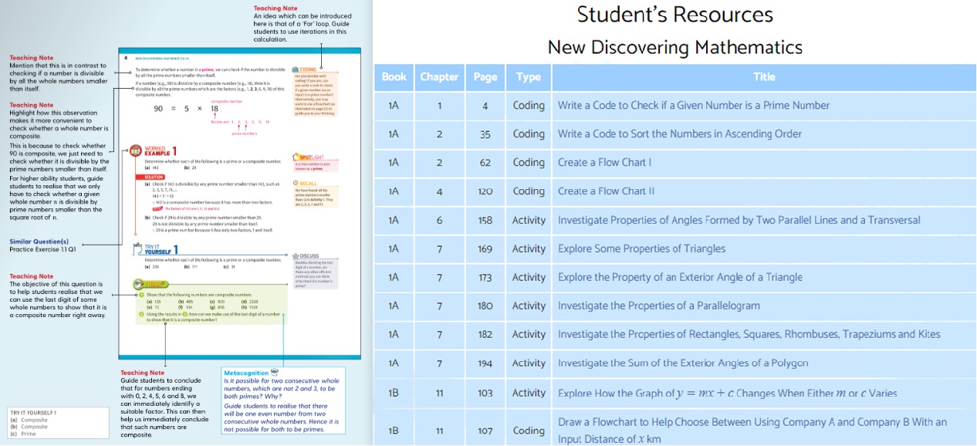Select the Worked Example 1 badge icon
Image resolution: width=977 pixels, height=446 pixels.
(x=134, y=152)
